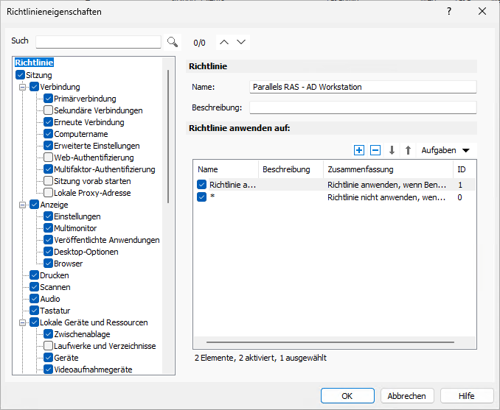Collapse the Anzeige tree node
This screenshot has height=410, width=500.
[x=23, y=205]
